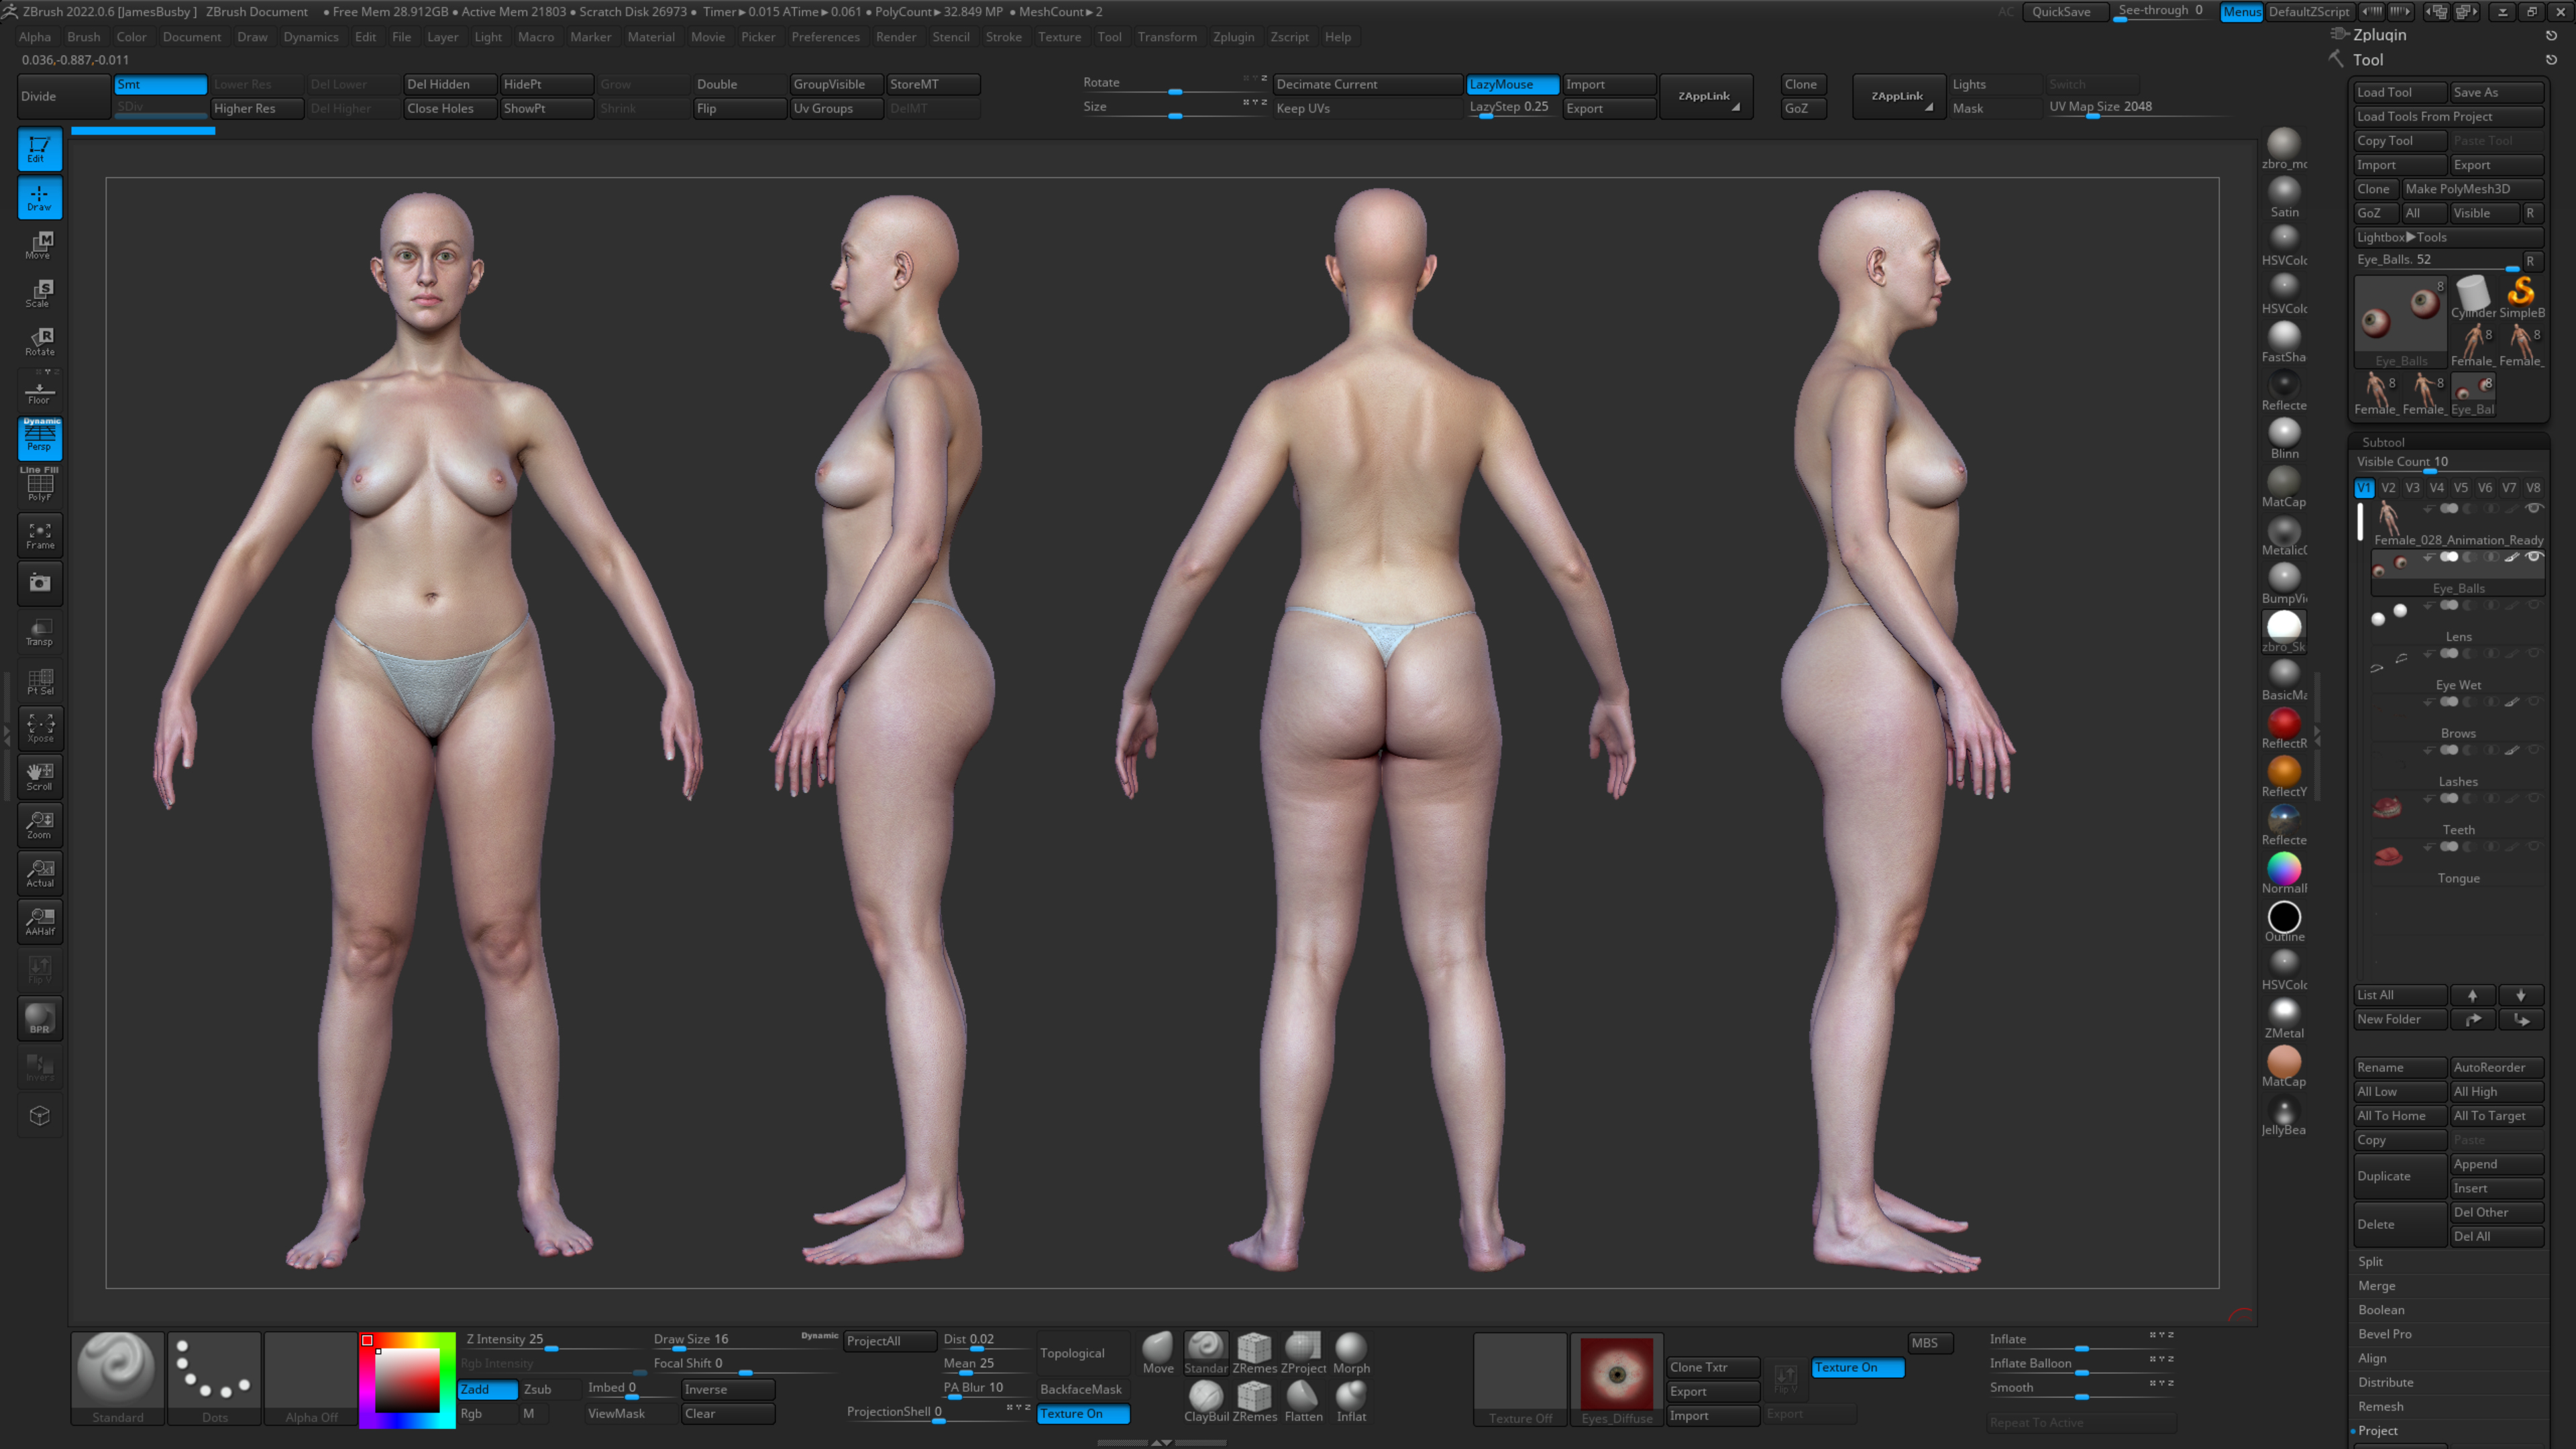Expand the Project section in Tool palette
2576x1449 pixels.
click(2378, 1430)
